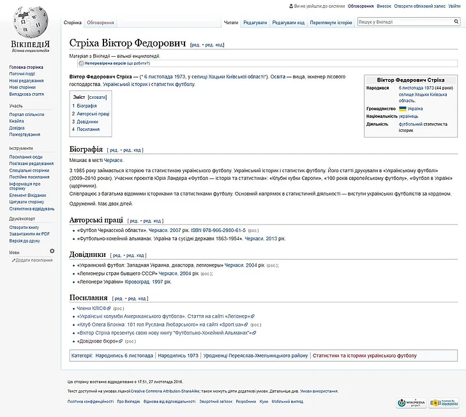Click the search magnifier icon
Screen dimensions: 466x417
[x=456, y=22]
